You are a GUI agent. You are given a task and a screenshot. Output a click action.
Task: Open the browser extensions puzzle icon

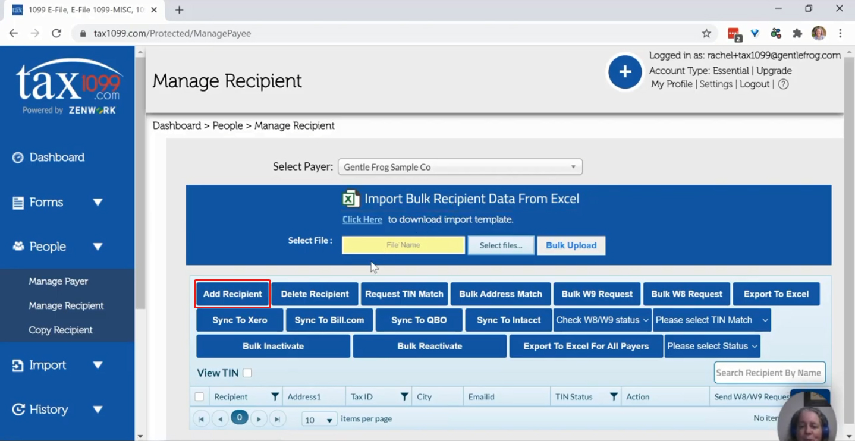click(797, 33)
